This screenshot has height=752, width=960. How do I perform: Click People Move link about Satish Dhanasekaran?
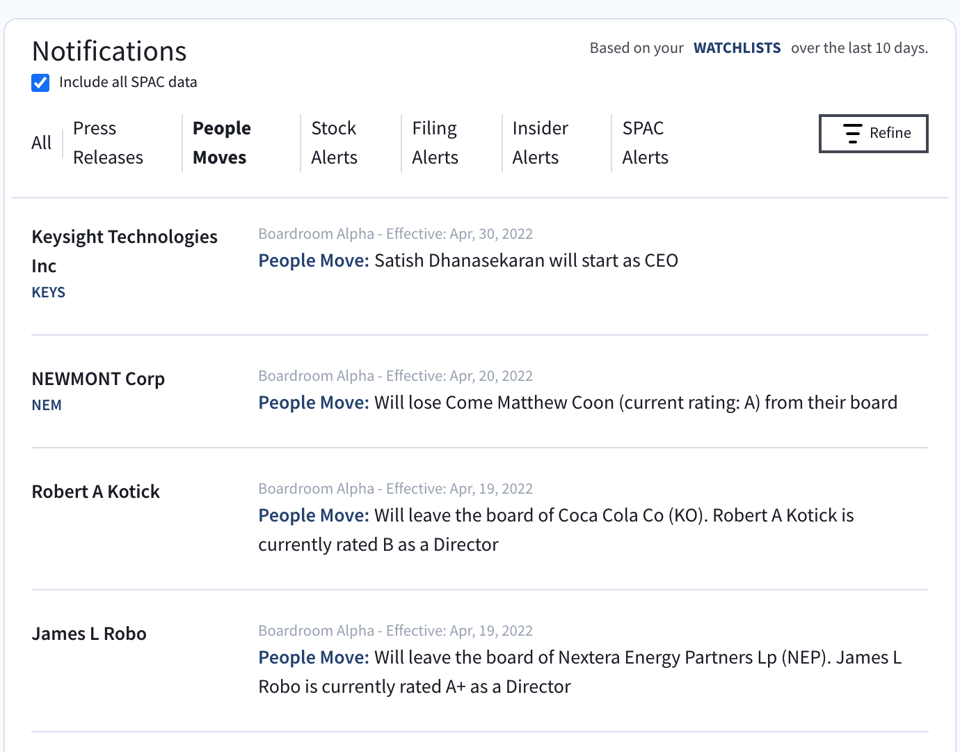click(x=314, y=260)
